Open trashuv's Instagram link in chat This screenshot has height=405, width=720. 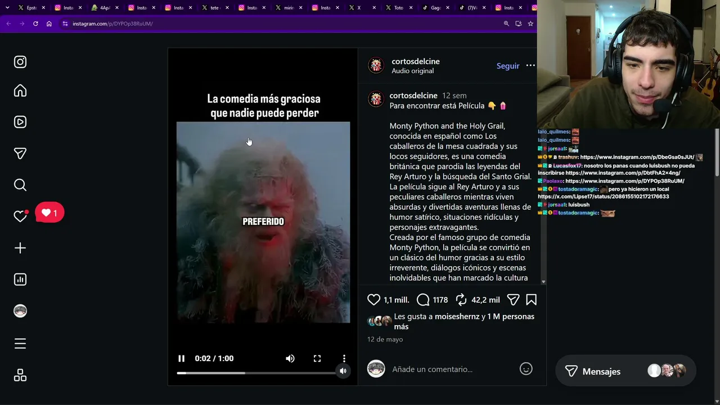637,157
